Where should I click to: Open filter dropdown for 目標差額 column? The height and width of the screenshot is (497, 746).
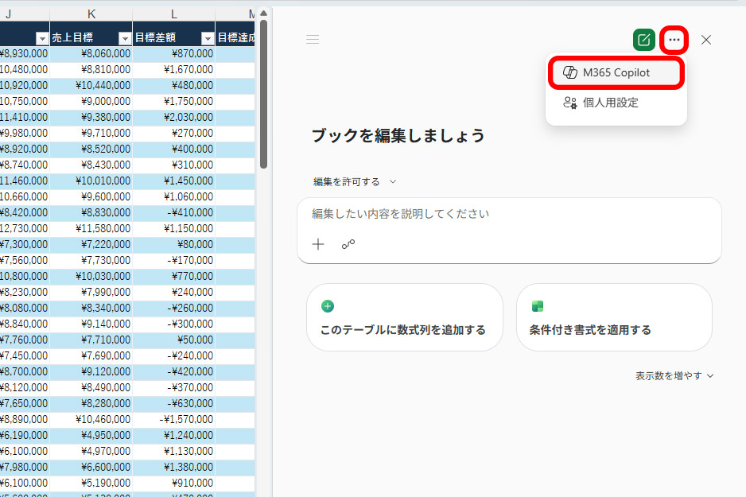pyautogui.click(x=208, y=38)
